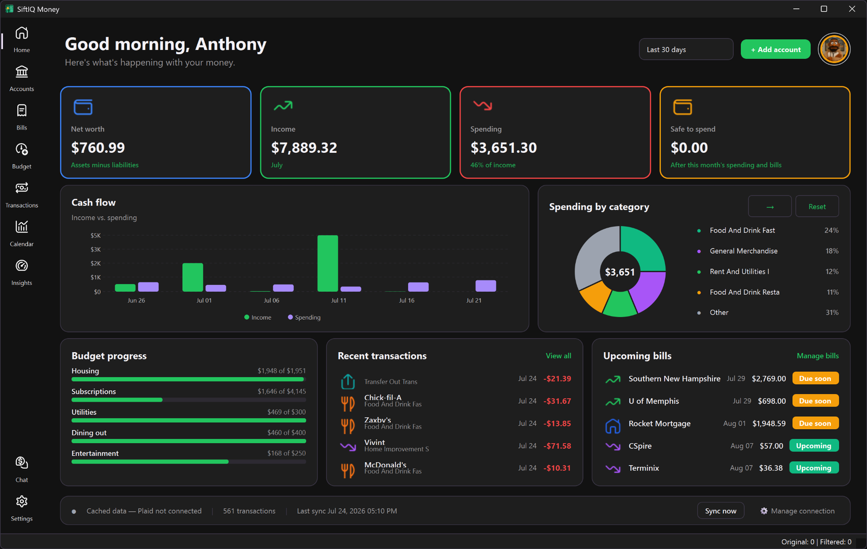Open the Income $7,889.32 card
The height and width of the screenshot is (549, 867).
coord(355,132)
